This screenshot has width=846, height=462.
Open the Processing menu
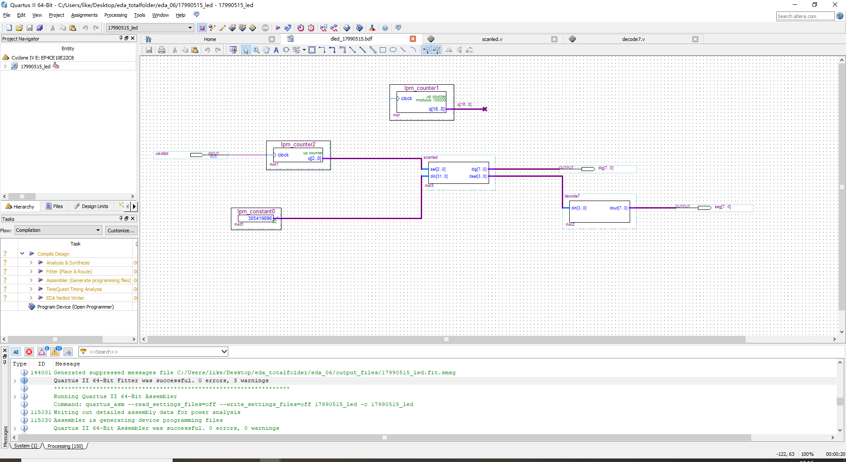coord(115,15)
